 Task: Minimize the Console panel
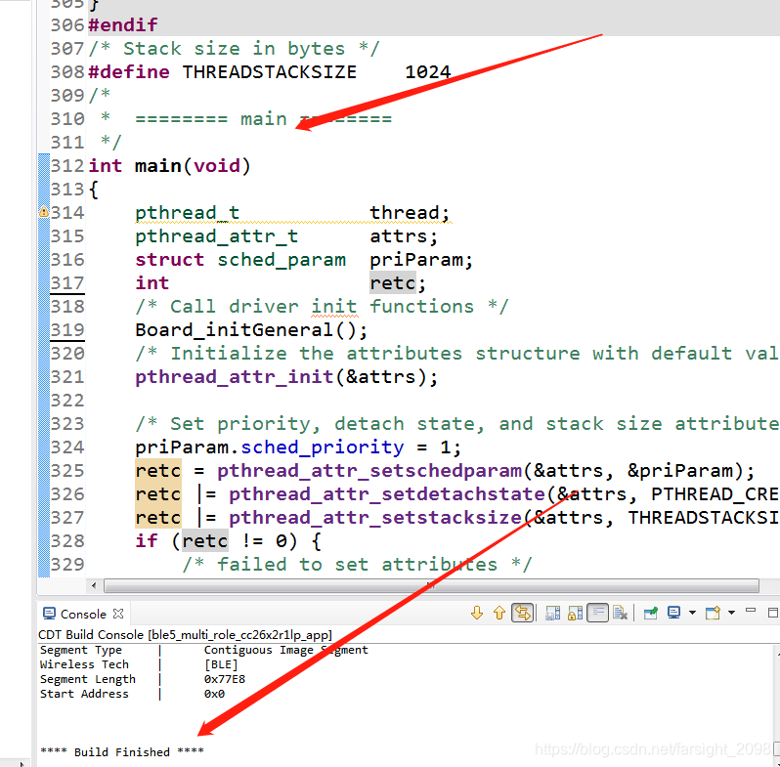751,611
